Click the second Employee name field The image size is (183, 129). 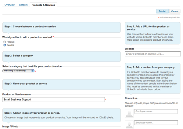point(156,123)
